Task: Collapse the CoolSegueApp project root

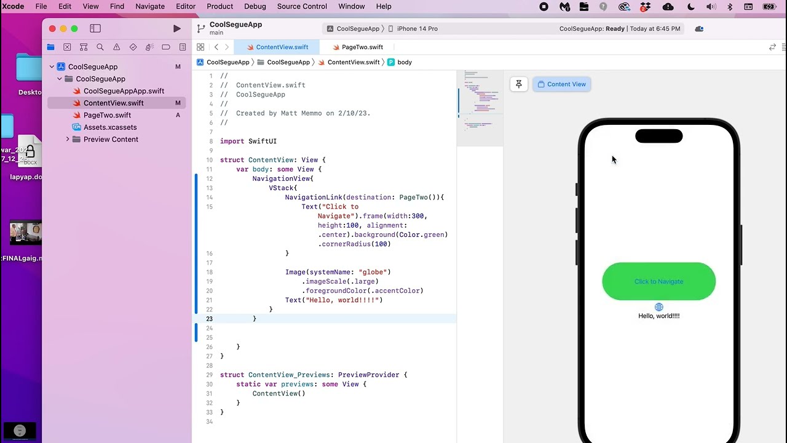Action: (x=52, y=66)
